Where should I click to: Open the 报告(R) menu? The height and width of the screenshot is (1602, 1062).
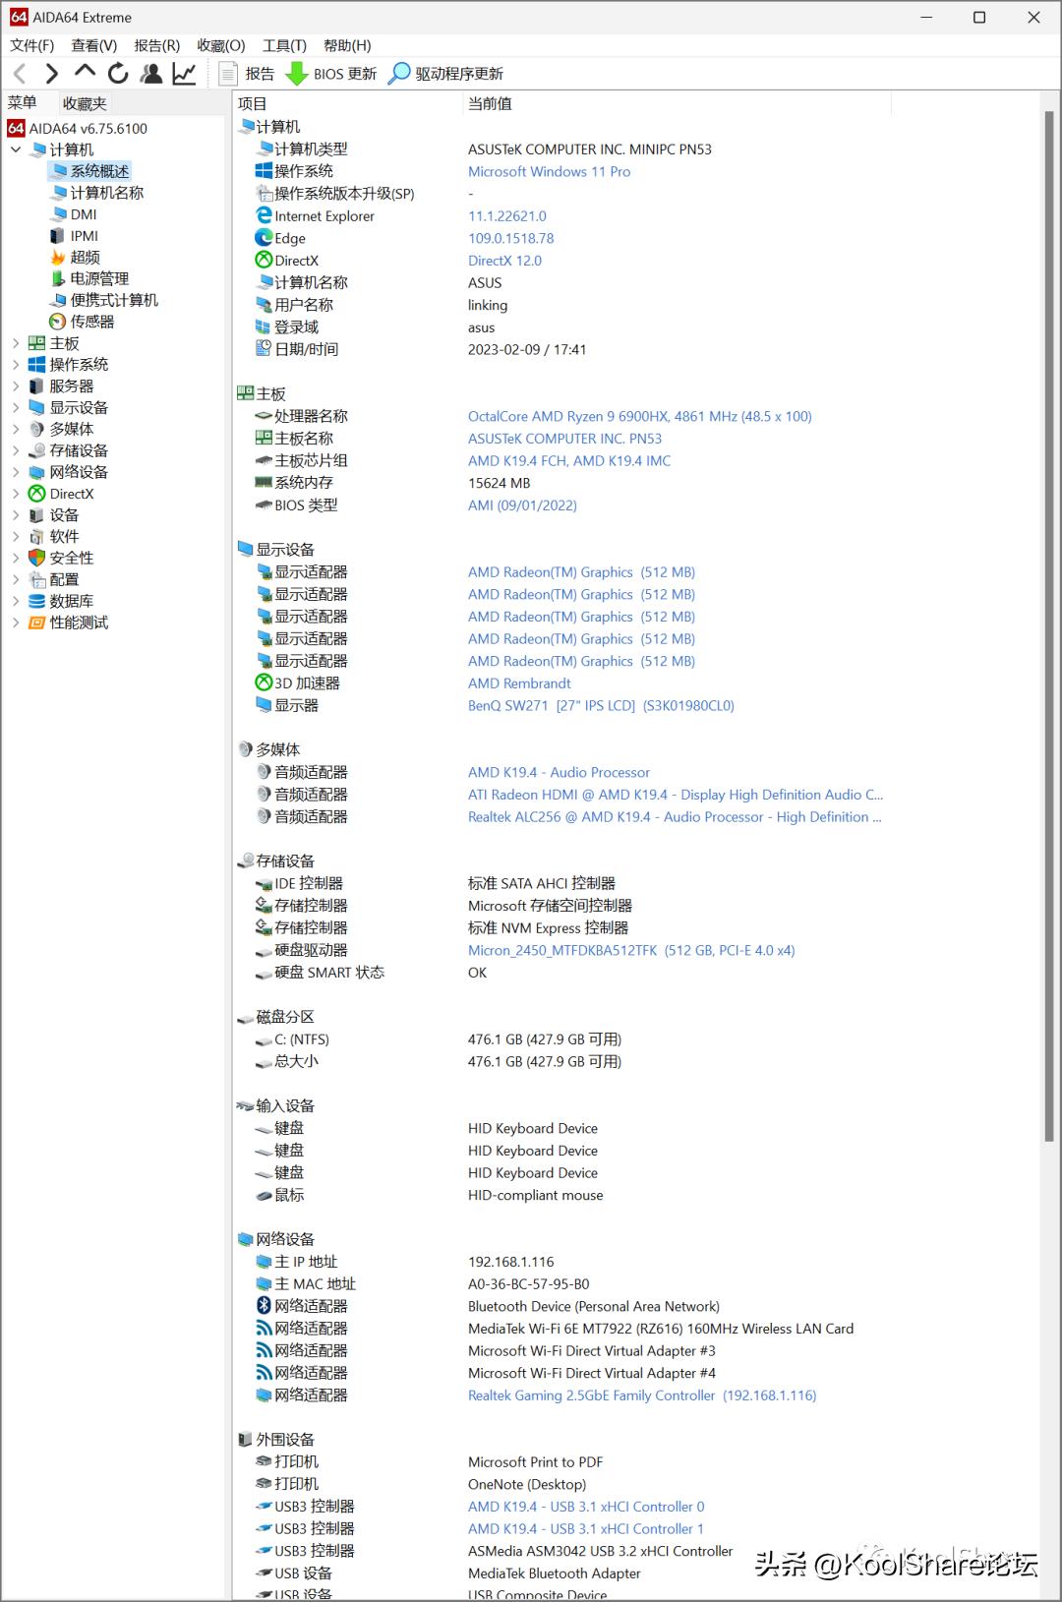[157, 45]
